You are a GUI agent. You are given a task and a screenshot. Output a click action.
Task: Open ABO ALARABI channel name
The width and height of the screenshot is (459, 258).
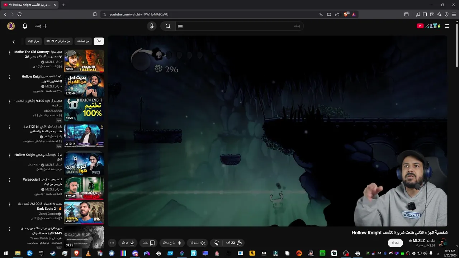[x=53, y=111]
